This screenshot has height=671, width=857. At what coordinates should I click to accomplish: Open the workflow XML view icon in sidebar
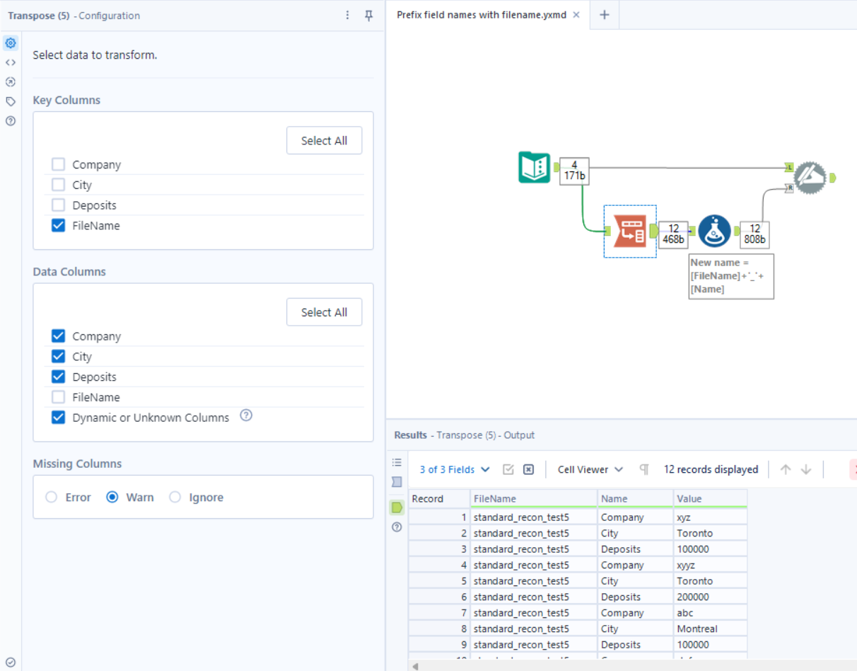coord(10,62)
